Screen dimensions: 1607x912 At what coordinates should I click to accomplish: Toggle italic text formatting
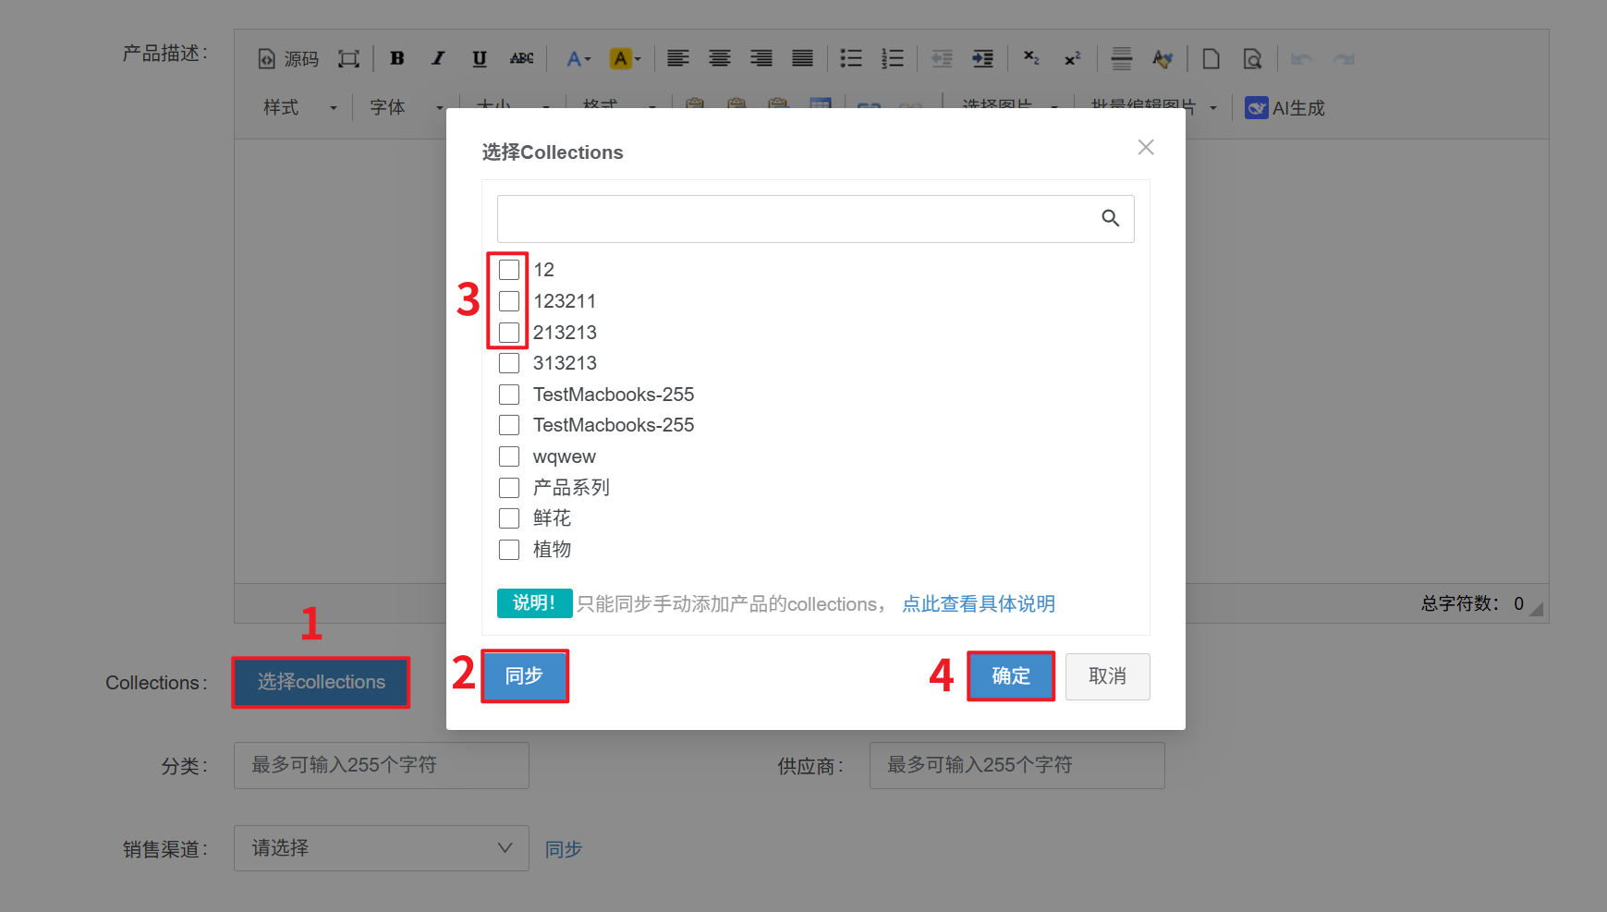point(438,58)
